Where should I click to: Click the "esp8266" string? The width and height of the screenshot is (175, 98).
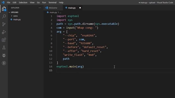88,35
